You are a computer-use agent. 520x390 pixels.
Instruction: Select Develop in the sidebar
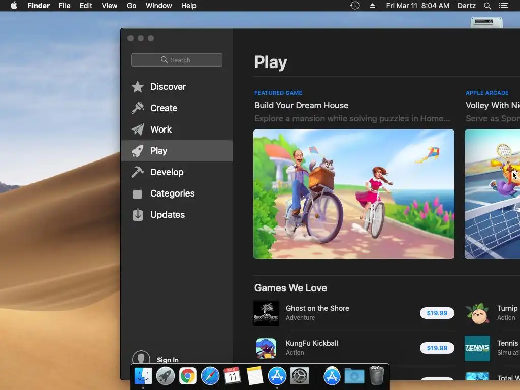[177, 172]
